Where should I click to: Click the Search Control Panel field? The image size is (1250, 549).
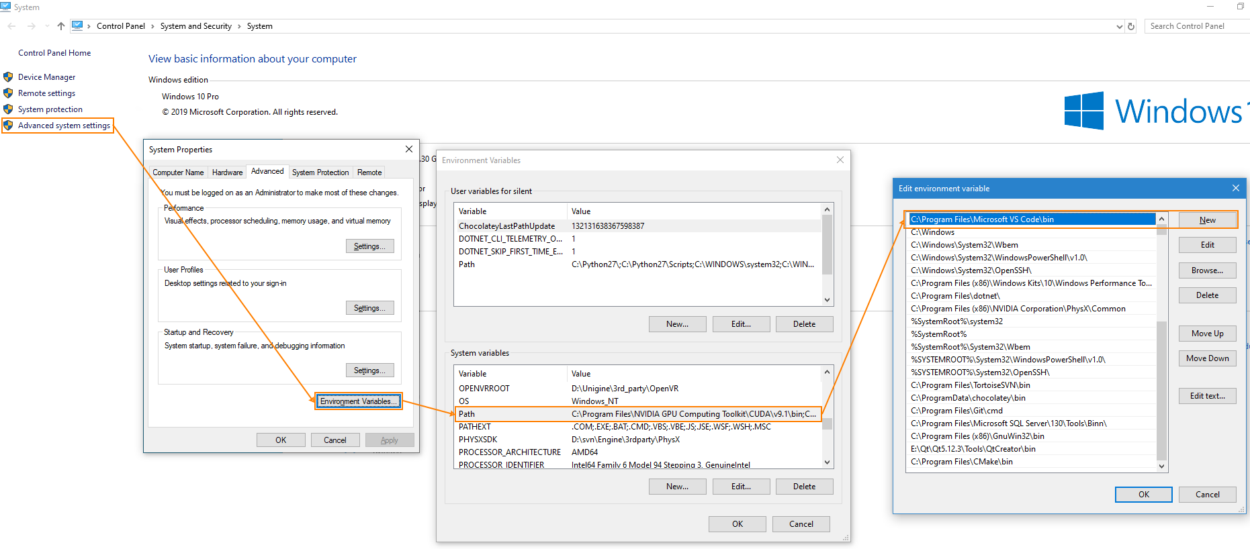[1196, 26]
